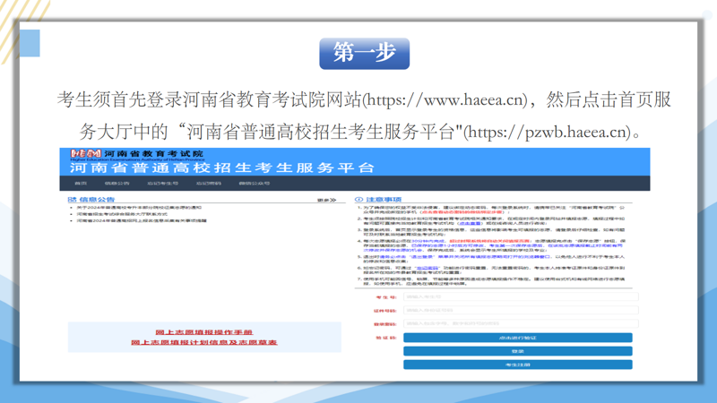Focus the 考生号 input field
This screenshot has width=717, height=403.
(x=520, y=297)
